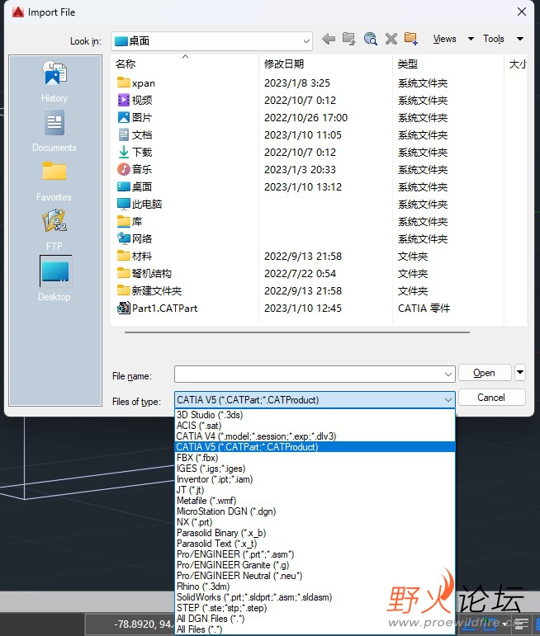Image resolution: width=540 pixels, height=636 pixels.
Task: Click the Create New Folder icon
Action: [411, 39]
